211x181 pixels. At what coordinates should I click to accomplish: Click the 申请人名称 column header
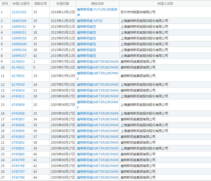tap(165, 4)
